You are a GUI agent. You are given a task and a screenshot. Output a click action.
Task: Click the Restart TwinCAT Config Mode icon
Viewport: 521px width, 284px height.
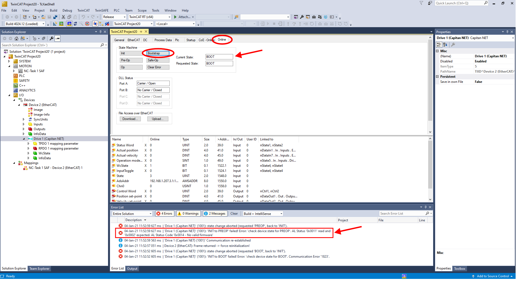[x=69, y=24]
